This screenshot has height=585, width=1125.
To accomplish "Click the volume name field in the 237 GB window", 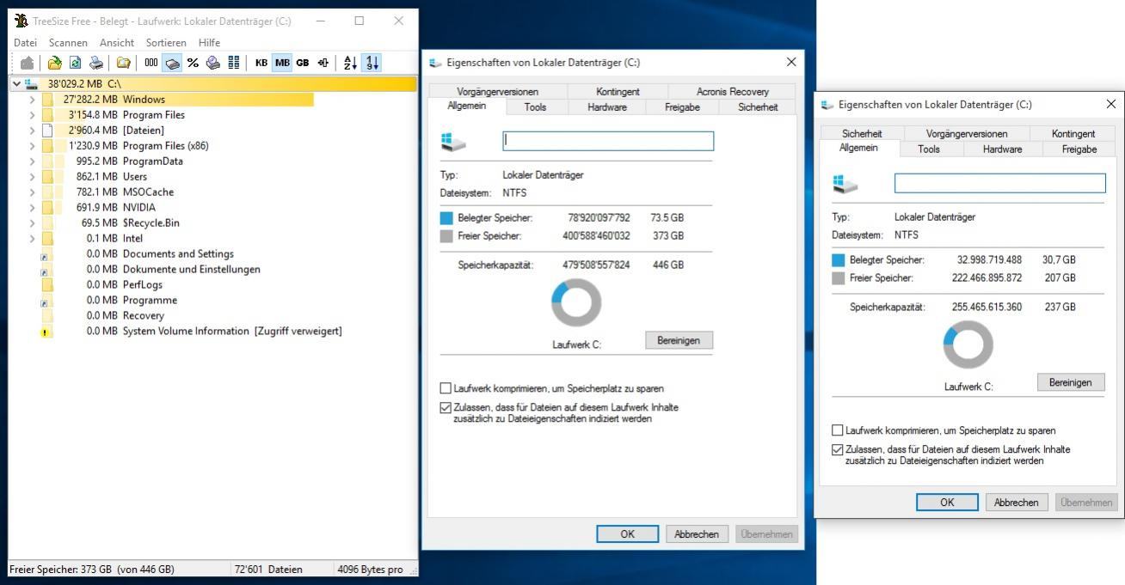I will 1000,183.
